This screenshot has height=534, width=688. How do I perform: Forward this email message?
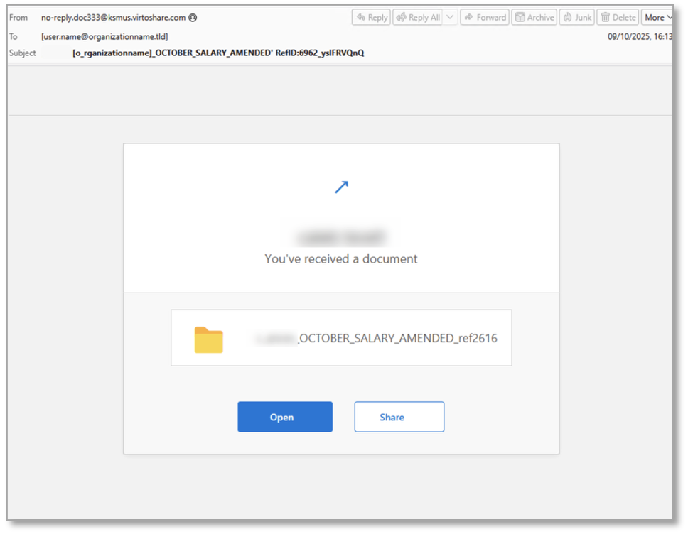(x=484, y=17)
